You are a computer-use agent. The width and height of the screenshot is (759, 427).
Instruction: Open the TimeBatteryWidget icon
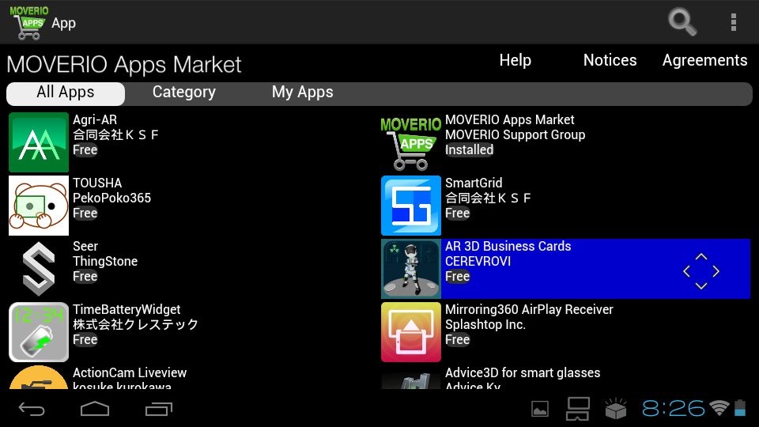pyautogui.click(x=39, y=332)
